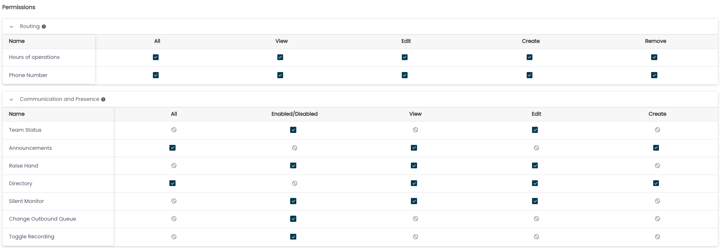Select the Raise Hand row name
This screenshot has height=249, width=722.
(x=23, y=166)
